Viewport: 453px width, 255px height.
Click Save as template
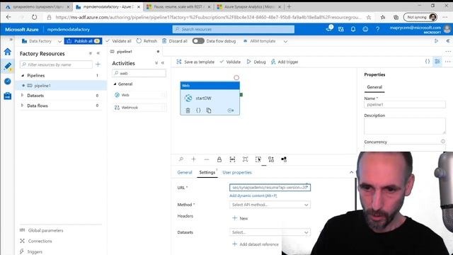pos(195,62)
